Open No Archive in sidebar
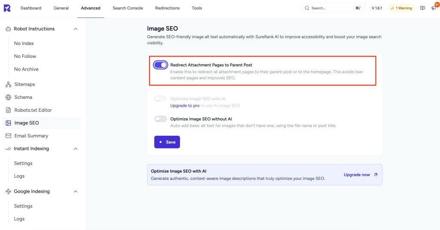 pyautogui.click(x=26, y=69)
